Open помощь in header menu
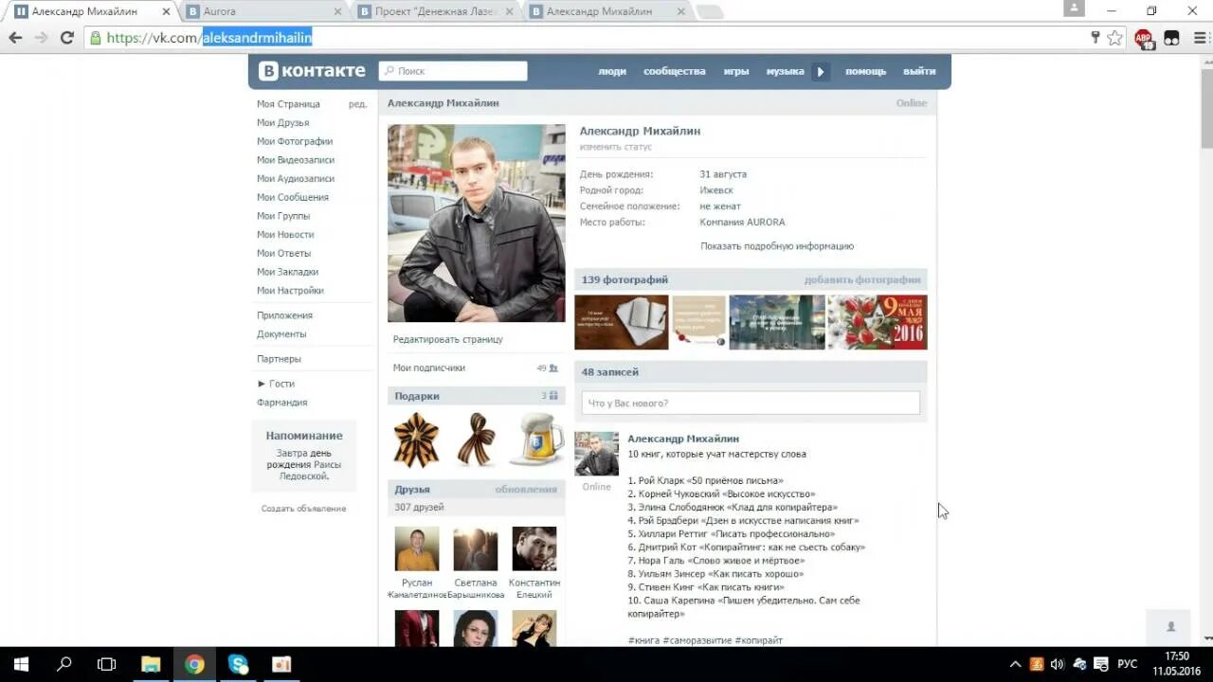Image resolution: width=1213 pixels, height=682 pixels. point(865,71)
